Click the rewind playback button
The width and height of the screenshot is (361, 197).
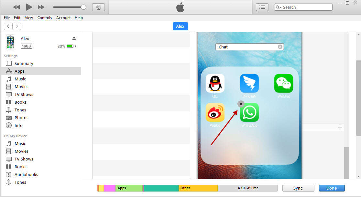coord(16,7)
